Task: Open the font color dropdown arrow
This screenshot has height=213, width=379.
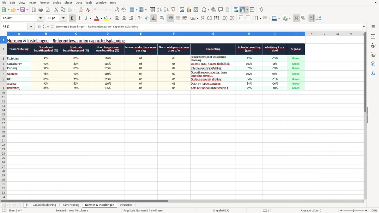Action: (x=101, y=18)
